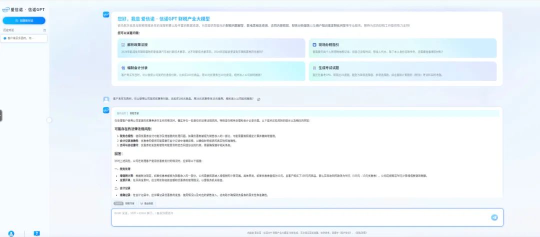Click the icon beside 编制会计分录
Screen dimensions: 540x237
point(123,68)
